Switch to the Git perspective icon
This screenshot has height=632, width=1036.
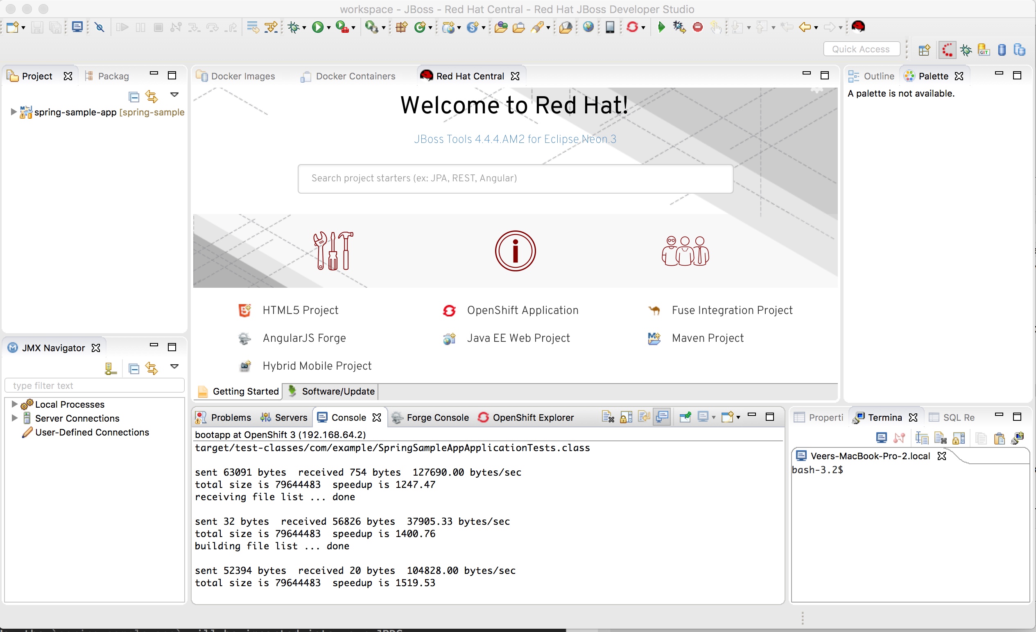coord(984,50)
